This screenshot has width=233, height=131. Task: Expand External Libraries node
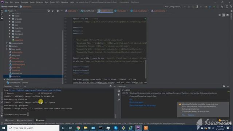click(x=4, y=79)
